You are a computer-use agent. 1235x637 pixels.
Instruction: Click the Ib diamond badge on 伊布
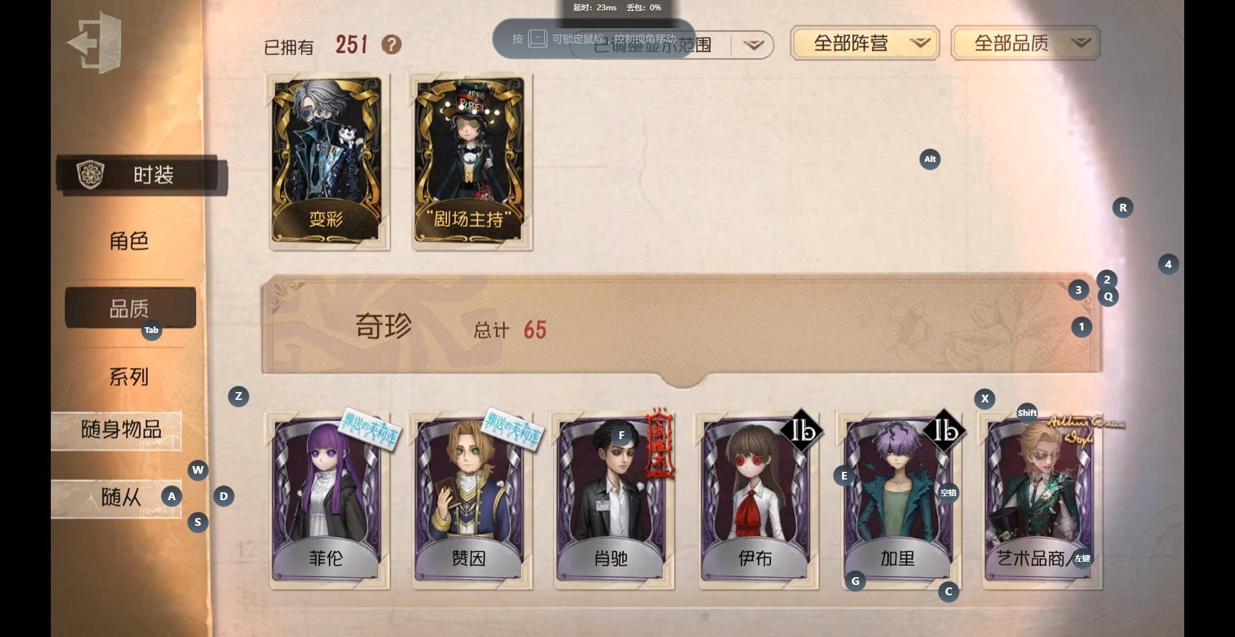tap(801, 431)
